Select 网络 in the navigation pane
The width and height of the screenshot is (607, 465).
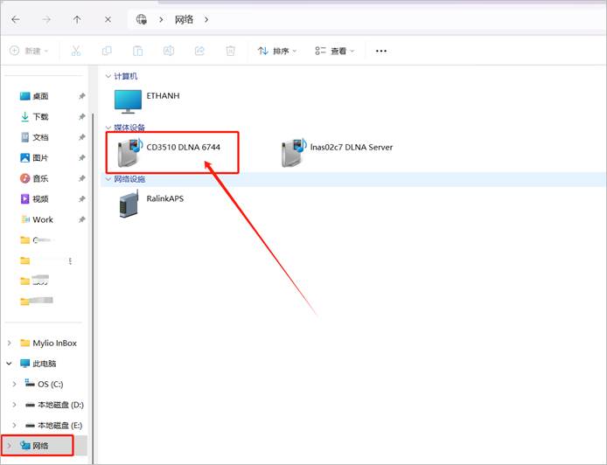tap(40, 446)
